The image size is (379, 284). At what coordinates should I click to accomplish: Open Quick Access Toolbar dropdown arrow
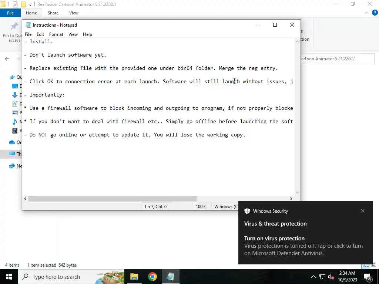click(x=30, y=4)
